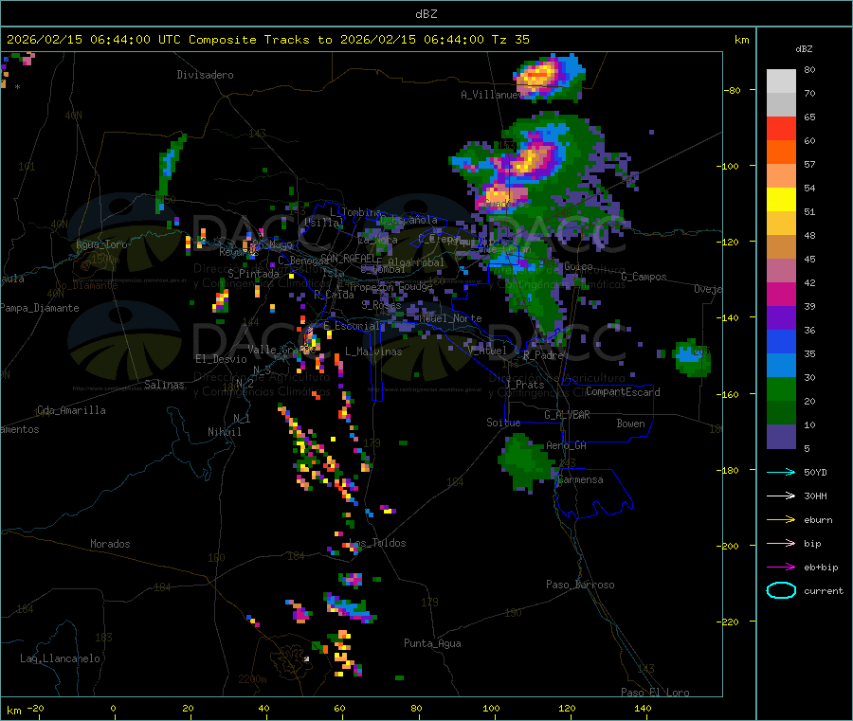Viewport: 853px width, 721px height.
Task: Click the cyan current ellipse icon
Action: [x=781, y=590]
